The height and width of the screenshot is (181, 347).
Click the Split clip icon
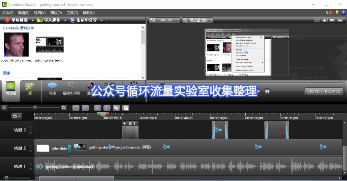[x=107, y=108]
